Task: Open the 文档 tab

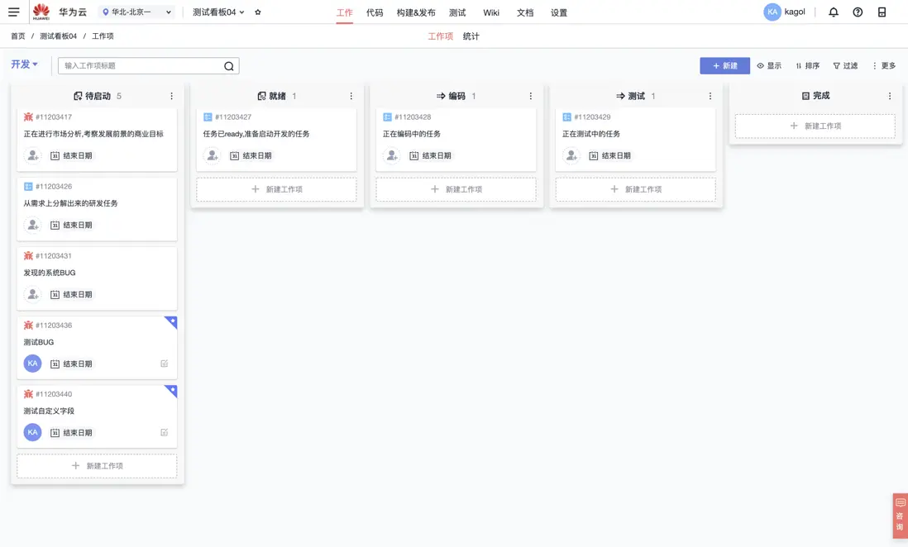Action: pyautogui.click(x=525, y=12)
